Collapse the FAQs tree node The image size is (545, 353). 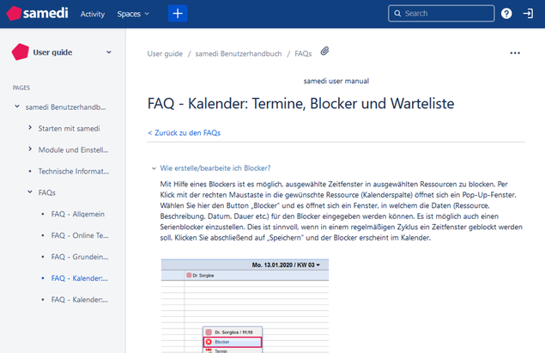coord(30,192)
